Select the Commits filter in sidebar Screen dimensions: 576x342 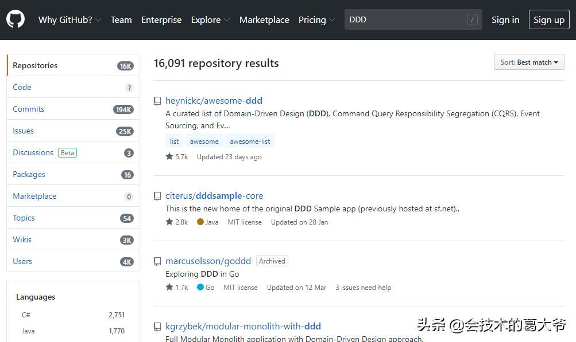click(x=29, y=109)
